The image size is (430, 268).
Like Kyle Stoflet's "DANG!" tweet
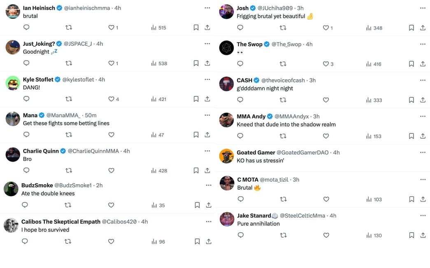click(111, 99)
